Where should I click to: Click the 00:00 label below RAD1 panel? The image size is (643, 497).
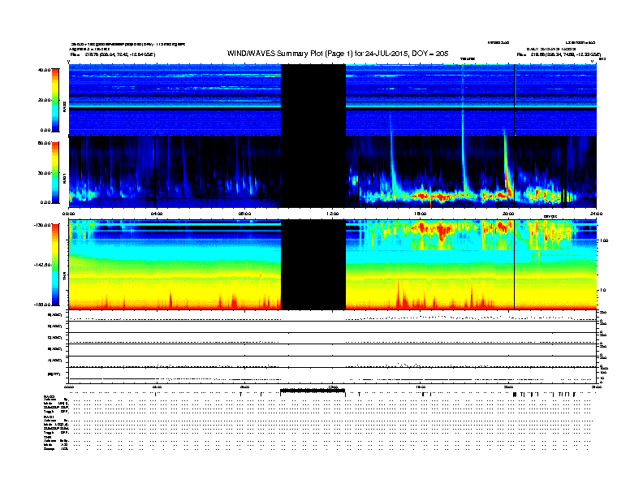tap(71, 213)
